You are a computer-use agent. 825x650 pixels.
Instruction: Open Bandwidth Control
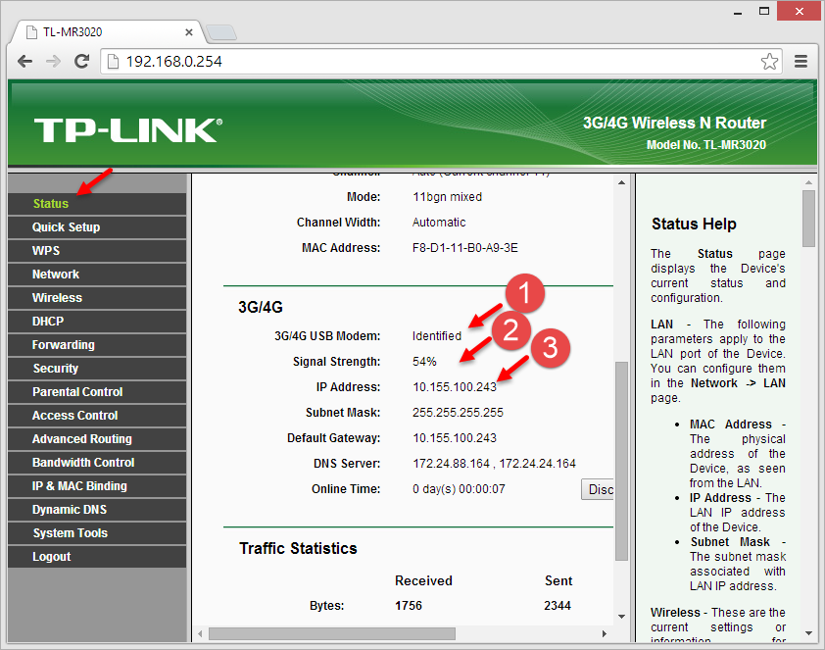click(x=97, y=463)
